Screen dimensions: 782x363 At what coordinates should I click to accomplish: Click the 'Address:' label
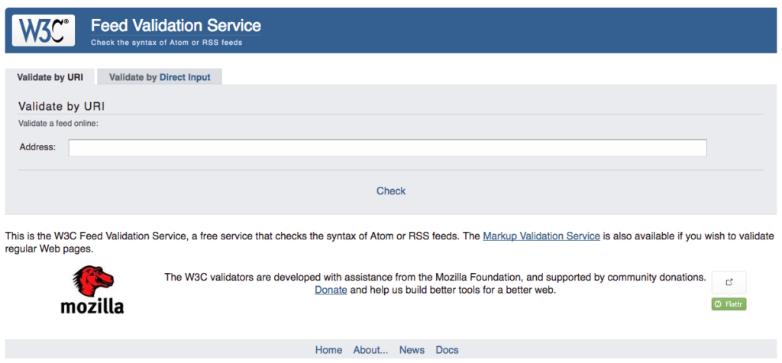[x=38, y=147]
